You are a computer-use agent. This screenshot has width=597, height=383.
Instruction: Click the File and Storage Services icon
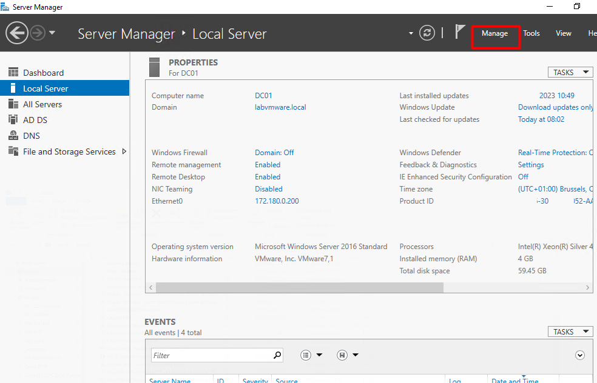click(x=13, y=151)
